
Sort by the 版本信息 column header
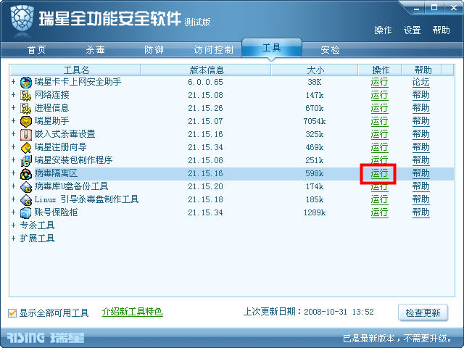pos(206,70)
